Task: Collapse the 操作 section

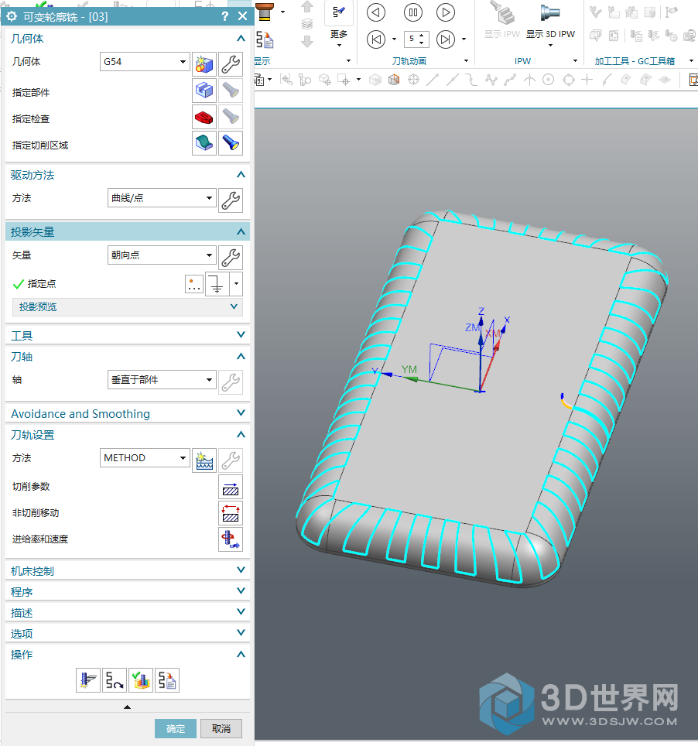Action: coord(128,654)
